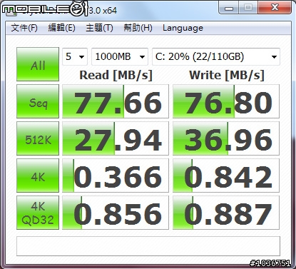Minimize the benchmark window

229,8
